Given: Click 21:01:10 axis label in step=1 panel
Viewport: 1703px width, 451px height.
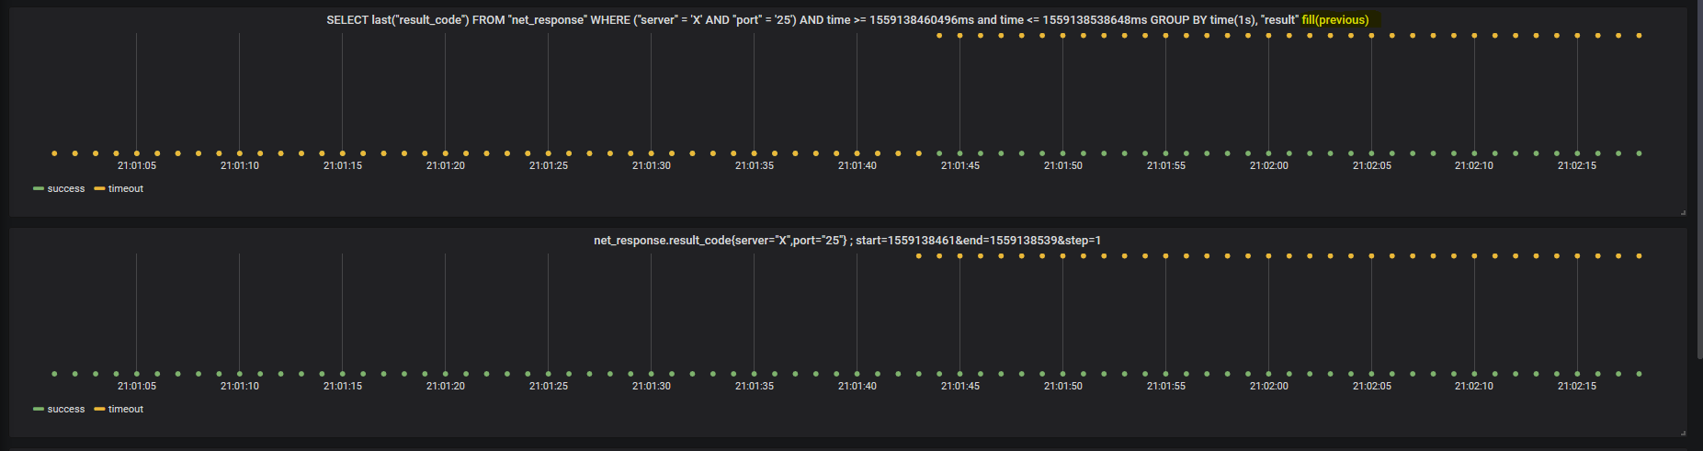Looking at the screenshot, I should click(240, 387).
